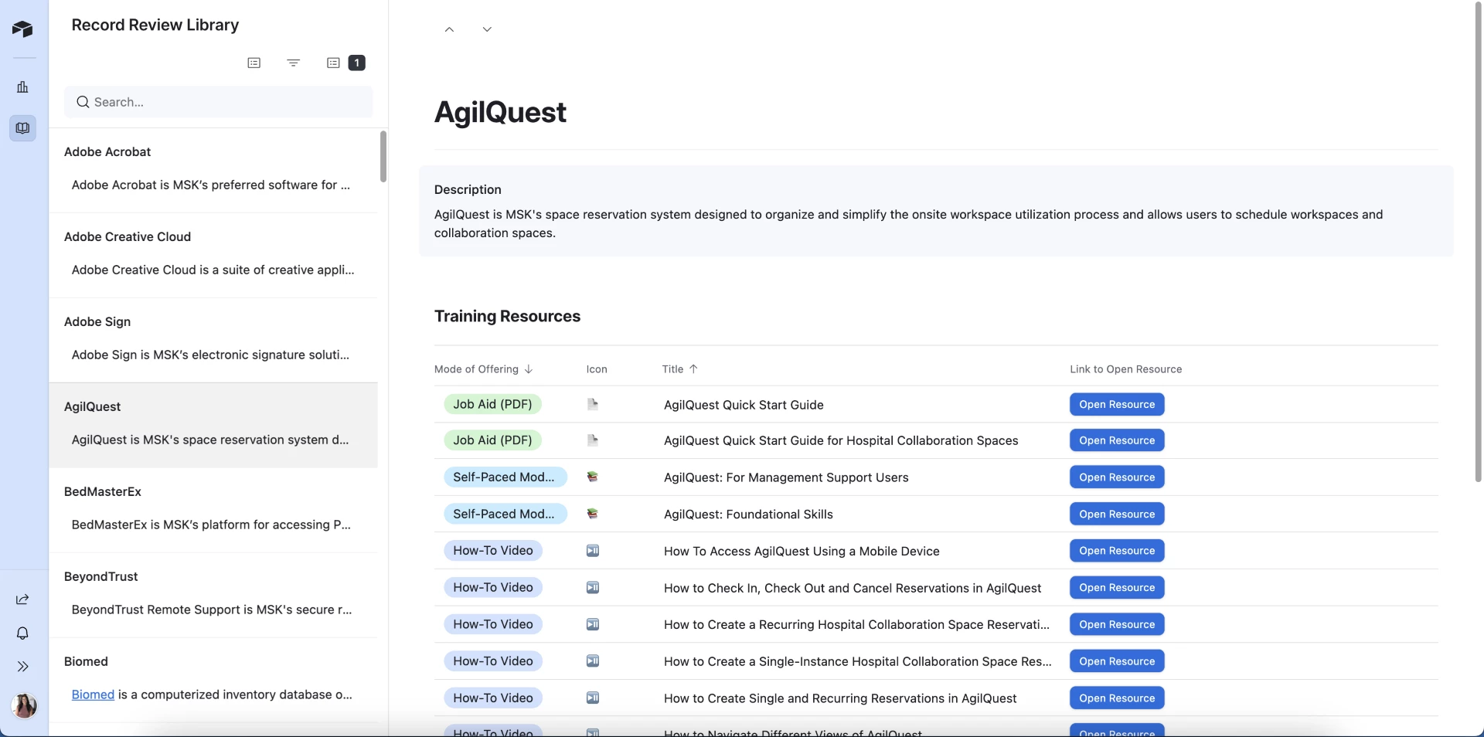
Task: Click video icon for Check In, Check Out row
Action: 593,588
